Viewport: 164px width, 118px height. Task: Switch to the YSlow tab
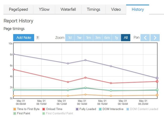click(44, 9)
